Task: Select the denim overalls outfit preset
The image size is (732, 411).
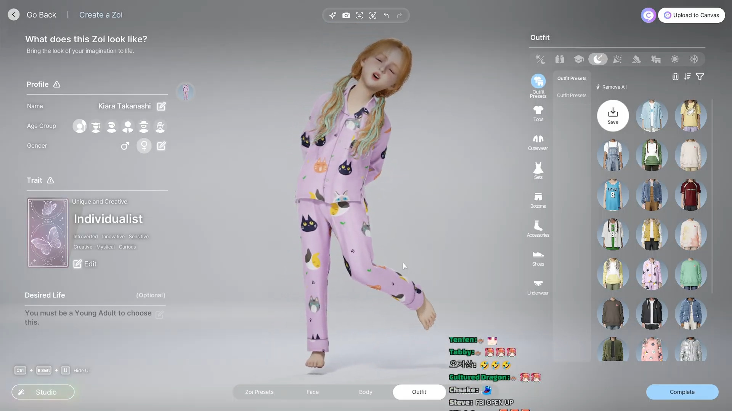Action: pos(613,155)
